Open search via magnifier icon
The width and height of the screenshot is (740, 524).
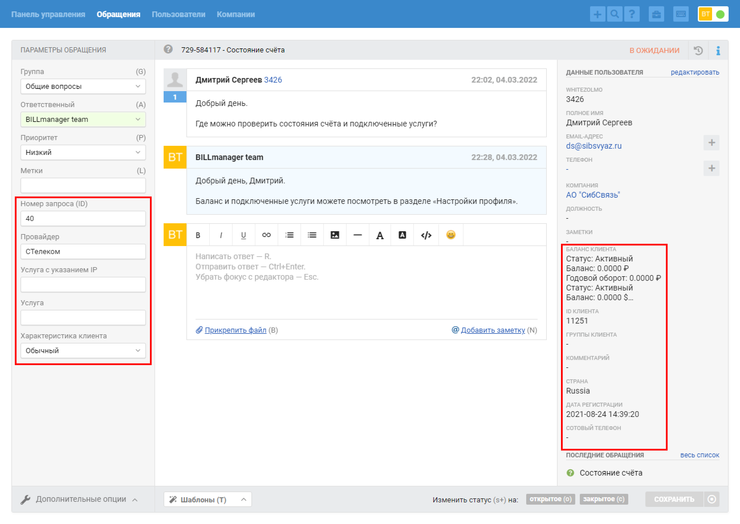click(614, 14)
